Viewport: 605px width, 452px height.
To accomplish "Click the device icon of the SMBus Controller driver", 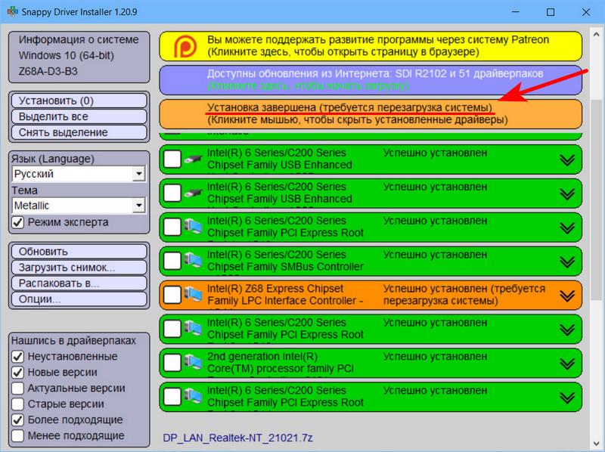I will pyautogui.click(x=193, y=261).
